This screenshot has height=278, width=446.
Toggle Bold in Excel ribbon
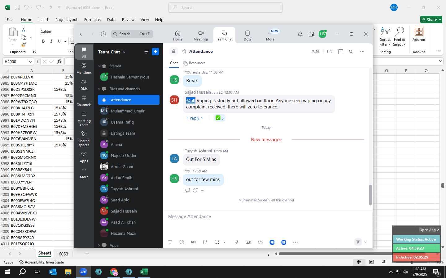pos(43,41)
